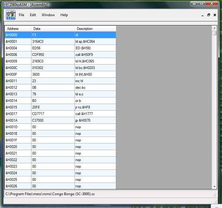Open the File menu

point(22,15)
